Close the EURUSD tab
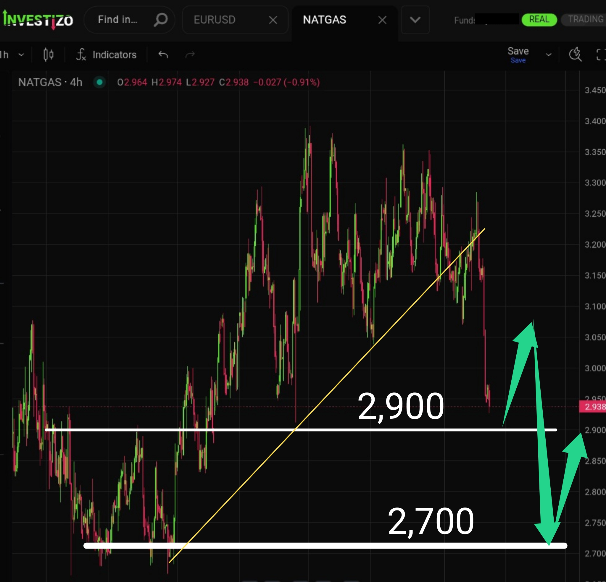 point(273,20)
